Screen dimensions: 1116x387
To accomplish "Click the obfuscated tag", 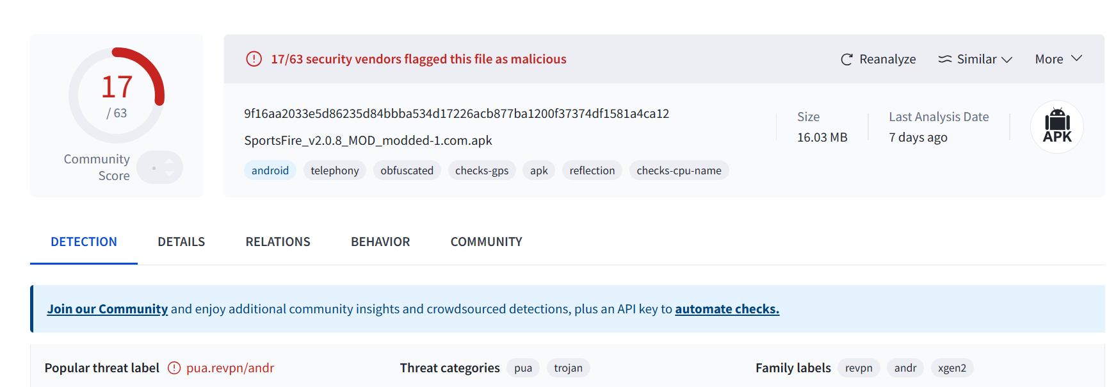I will point(407,170).
